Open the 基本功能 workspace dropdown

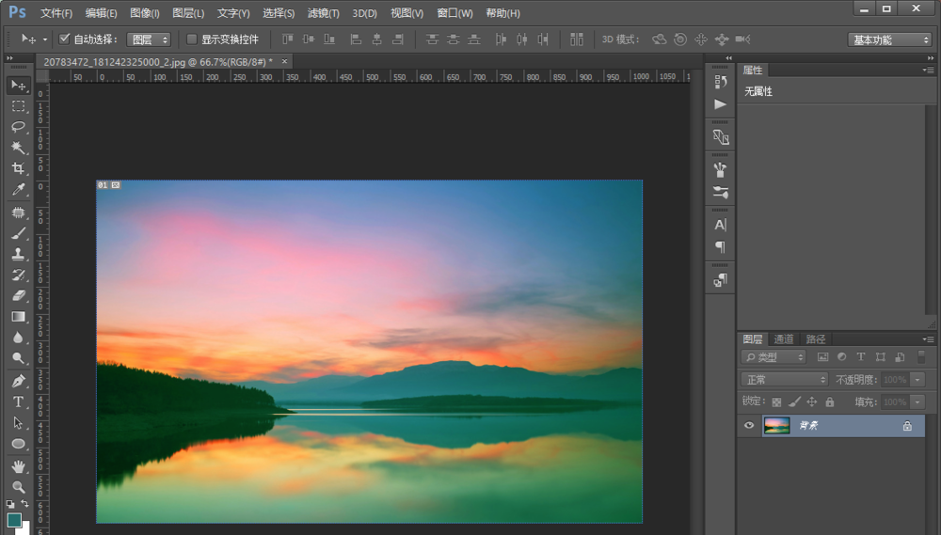[x=889, y=39]
